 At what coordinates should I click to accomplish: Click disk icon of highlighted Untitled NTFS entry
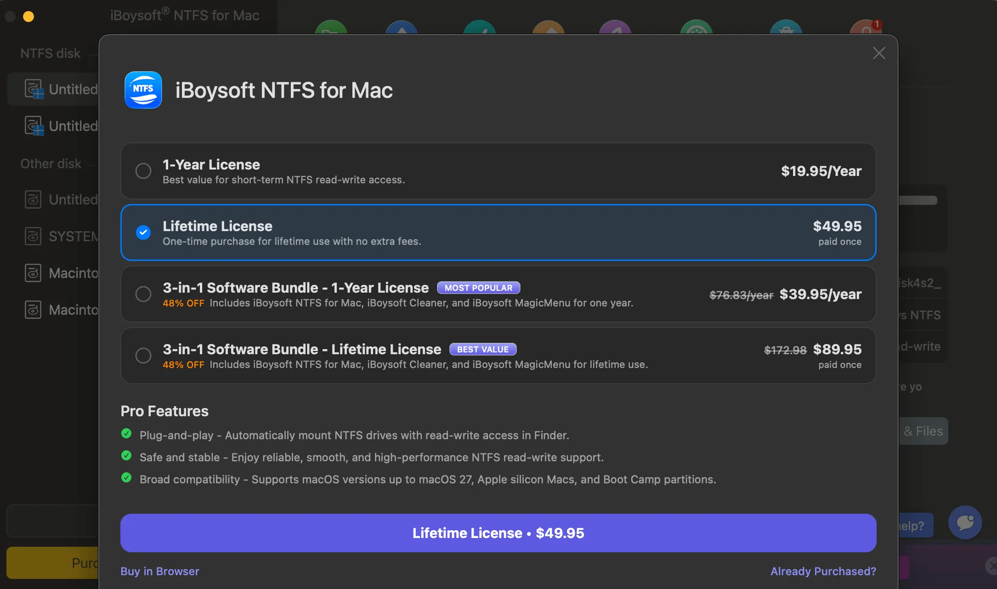[34, 89]
